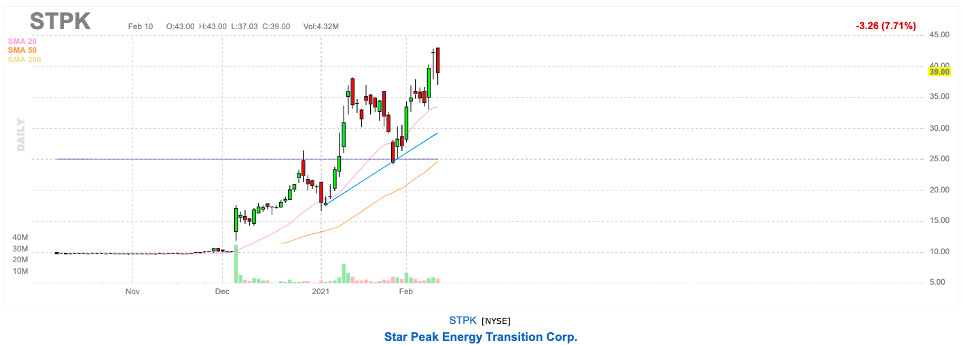Image resolution: width=963 pixels, height=345 pixels.
Task: Click the SMA 20 legend label
Action: [22, 41]
